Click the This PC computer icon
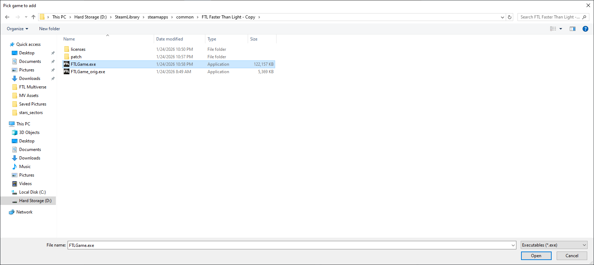This screenshot has height=265, width=594. coord(12,124)
